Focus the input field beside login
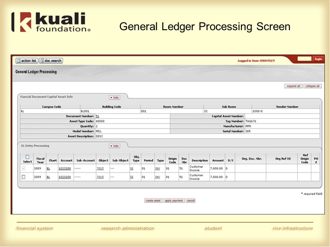Viewport: 330px width, 247px height. [304, 59]
